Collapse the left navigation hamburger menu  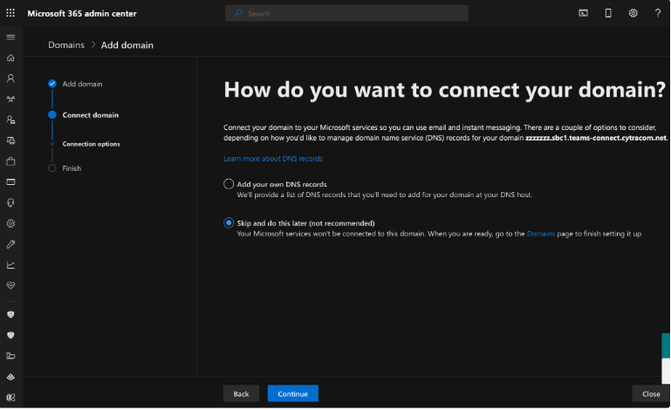(x=10, y=38)
